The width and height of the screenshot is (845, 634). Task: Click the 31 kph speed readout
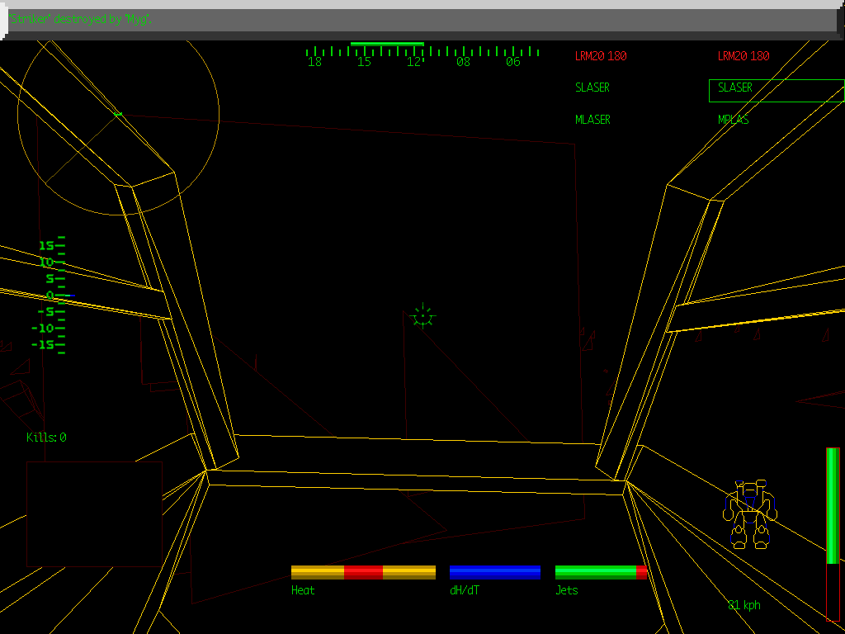tap(744, 605)
